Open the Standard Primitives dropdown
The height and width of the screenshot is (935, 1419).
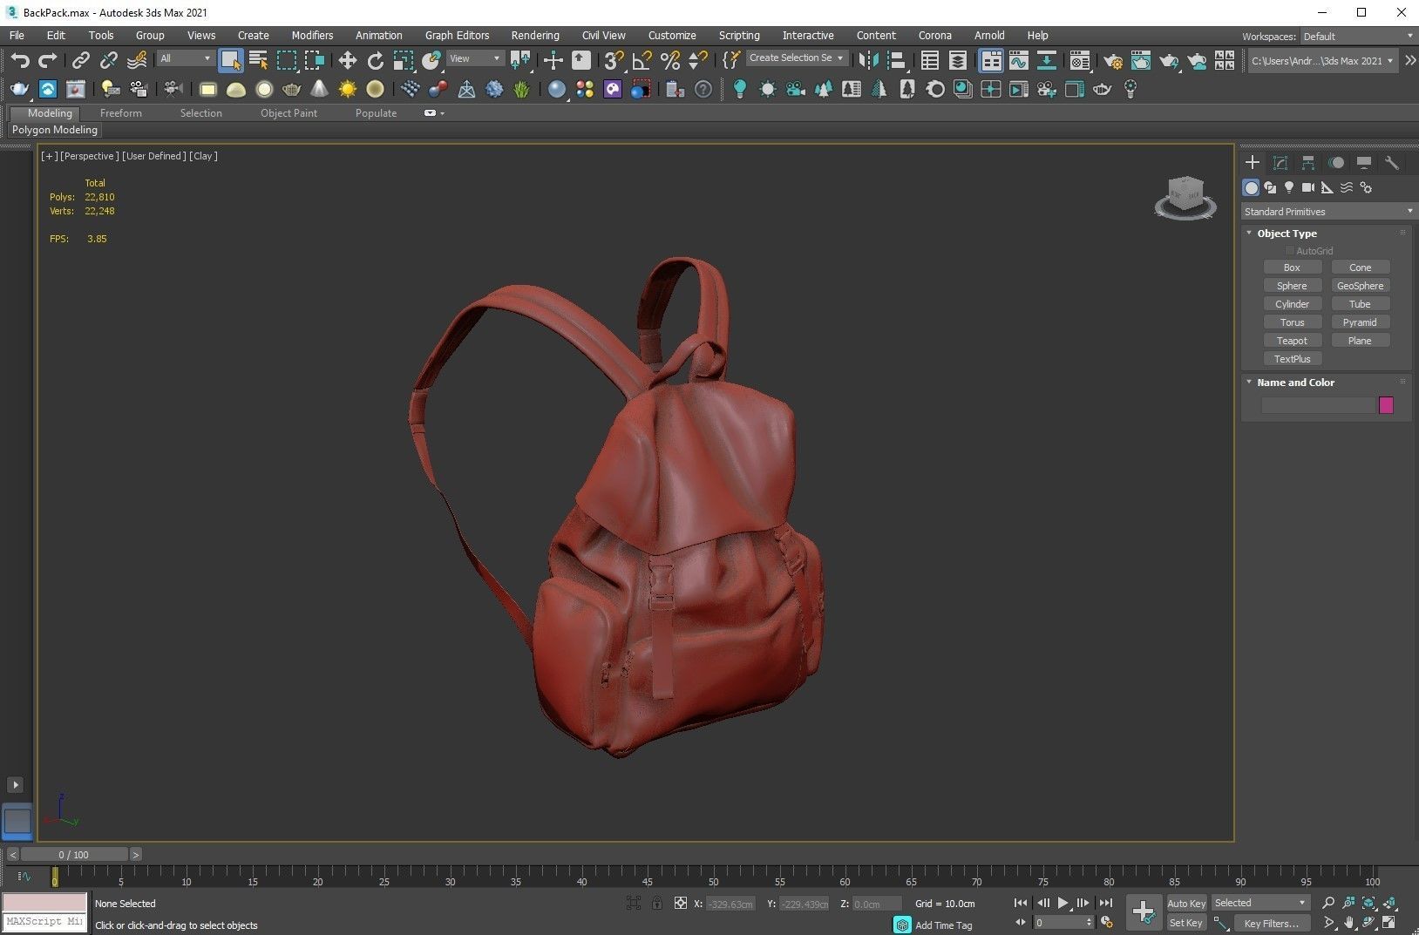pyautogui.click(x=1327, y=212)
